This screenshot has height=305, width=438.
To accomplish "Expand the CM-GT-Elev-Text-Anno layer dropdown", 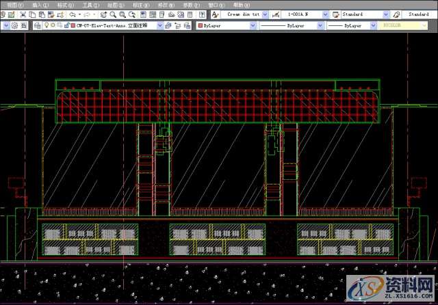I will [x=160, y=25].
